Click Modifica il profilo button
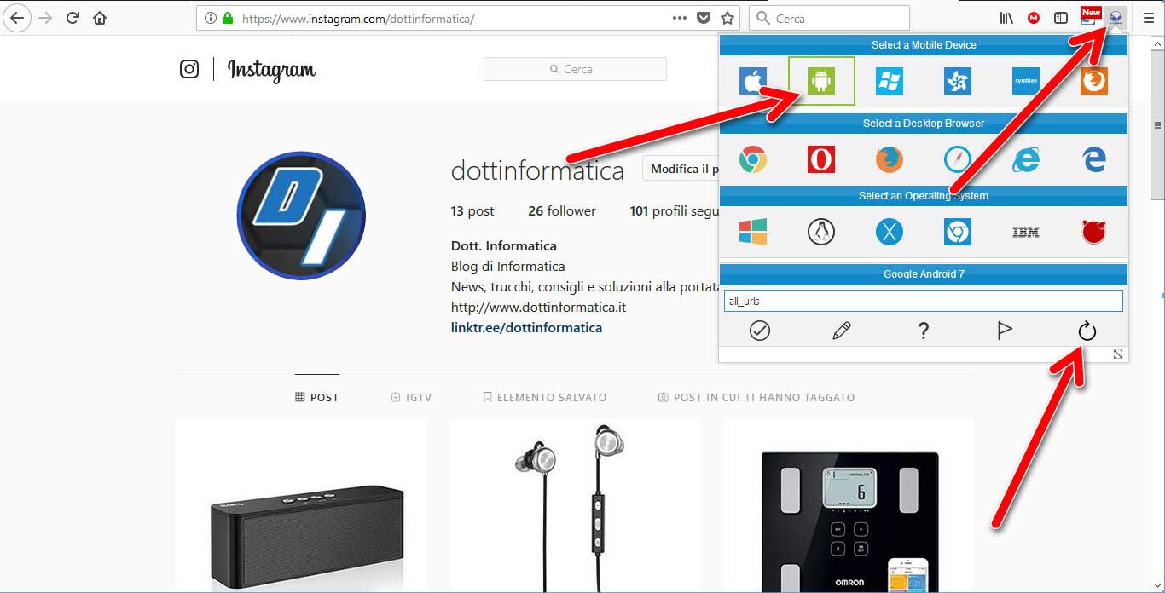Viewport: 1165px width, 593px height. (x=681, y=169)
